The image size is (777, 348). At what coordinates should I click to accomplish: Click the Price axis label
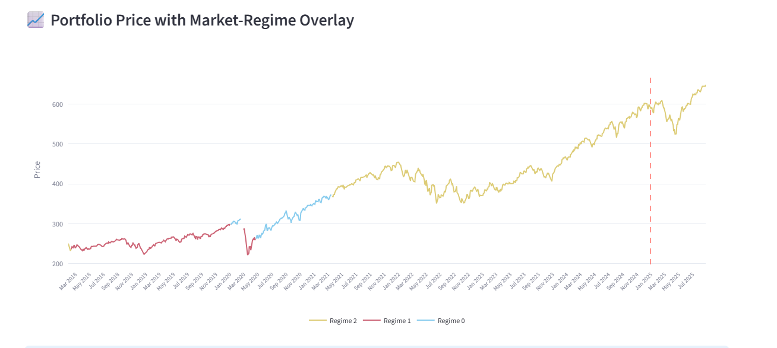coord(37,168)
